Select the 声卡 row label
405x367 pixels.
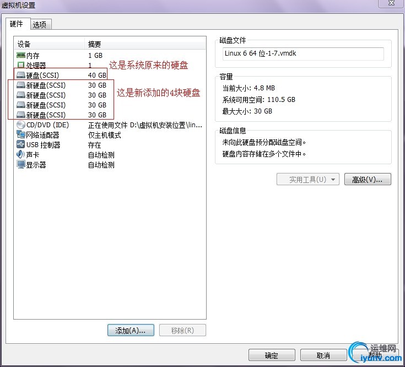pos(33,155)
